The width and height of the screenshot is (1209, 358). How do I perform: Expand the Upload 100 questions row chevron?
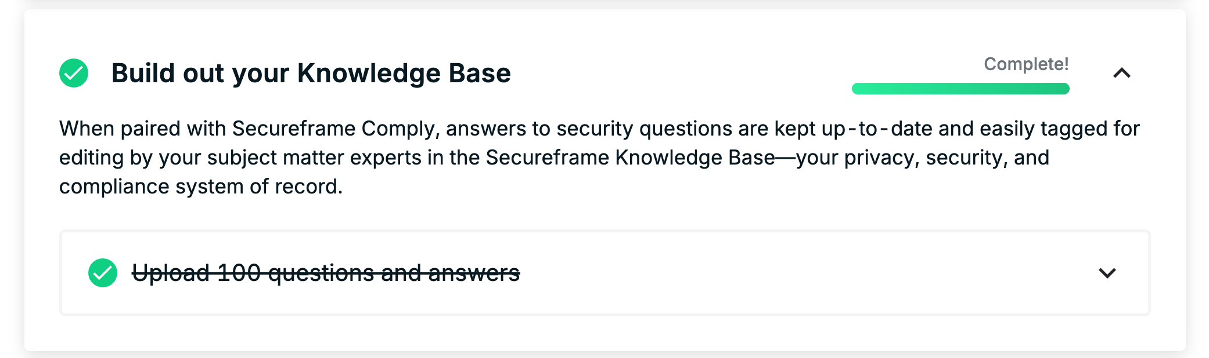click(x=1107, y=273)
